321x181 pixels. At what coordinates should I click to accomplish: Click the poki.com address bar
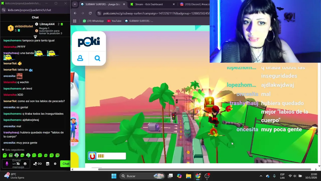pyautogui.click(x=155, y=13)
